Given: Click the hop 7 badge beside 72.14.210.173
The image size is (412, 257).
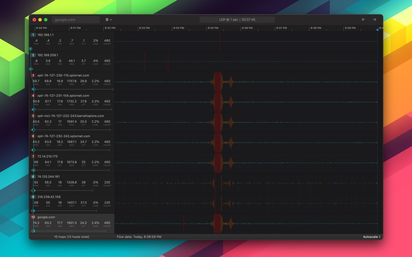Looking at the screenshot, I should (32, 156).
